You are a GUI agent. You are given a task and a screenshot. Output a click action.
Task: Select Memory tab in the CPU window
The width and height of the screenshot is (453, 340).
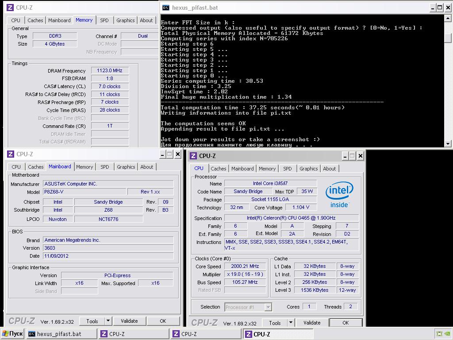[x=267, y=169]
